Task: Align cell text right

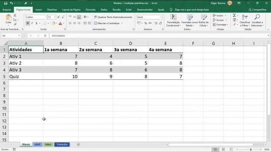Action: click(x=79, y=23)
